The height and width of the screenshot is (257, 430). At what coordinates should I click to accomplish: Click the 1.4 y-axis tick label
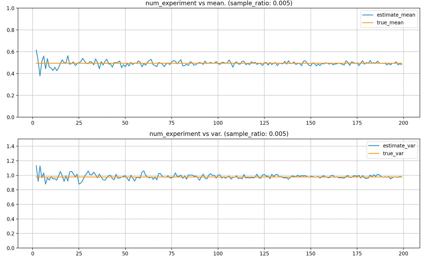pyautogui.click(x=10, y=146)
